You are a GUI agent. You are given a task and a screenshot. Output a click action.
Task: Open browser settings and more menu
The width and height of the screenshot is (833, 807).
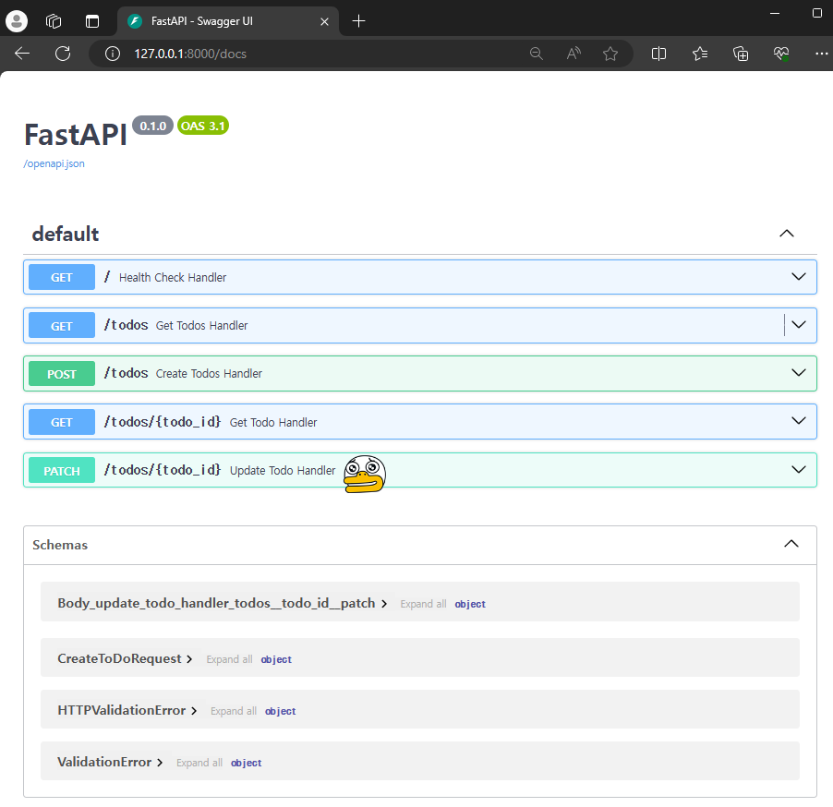click(821, 54)
